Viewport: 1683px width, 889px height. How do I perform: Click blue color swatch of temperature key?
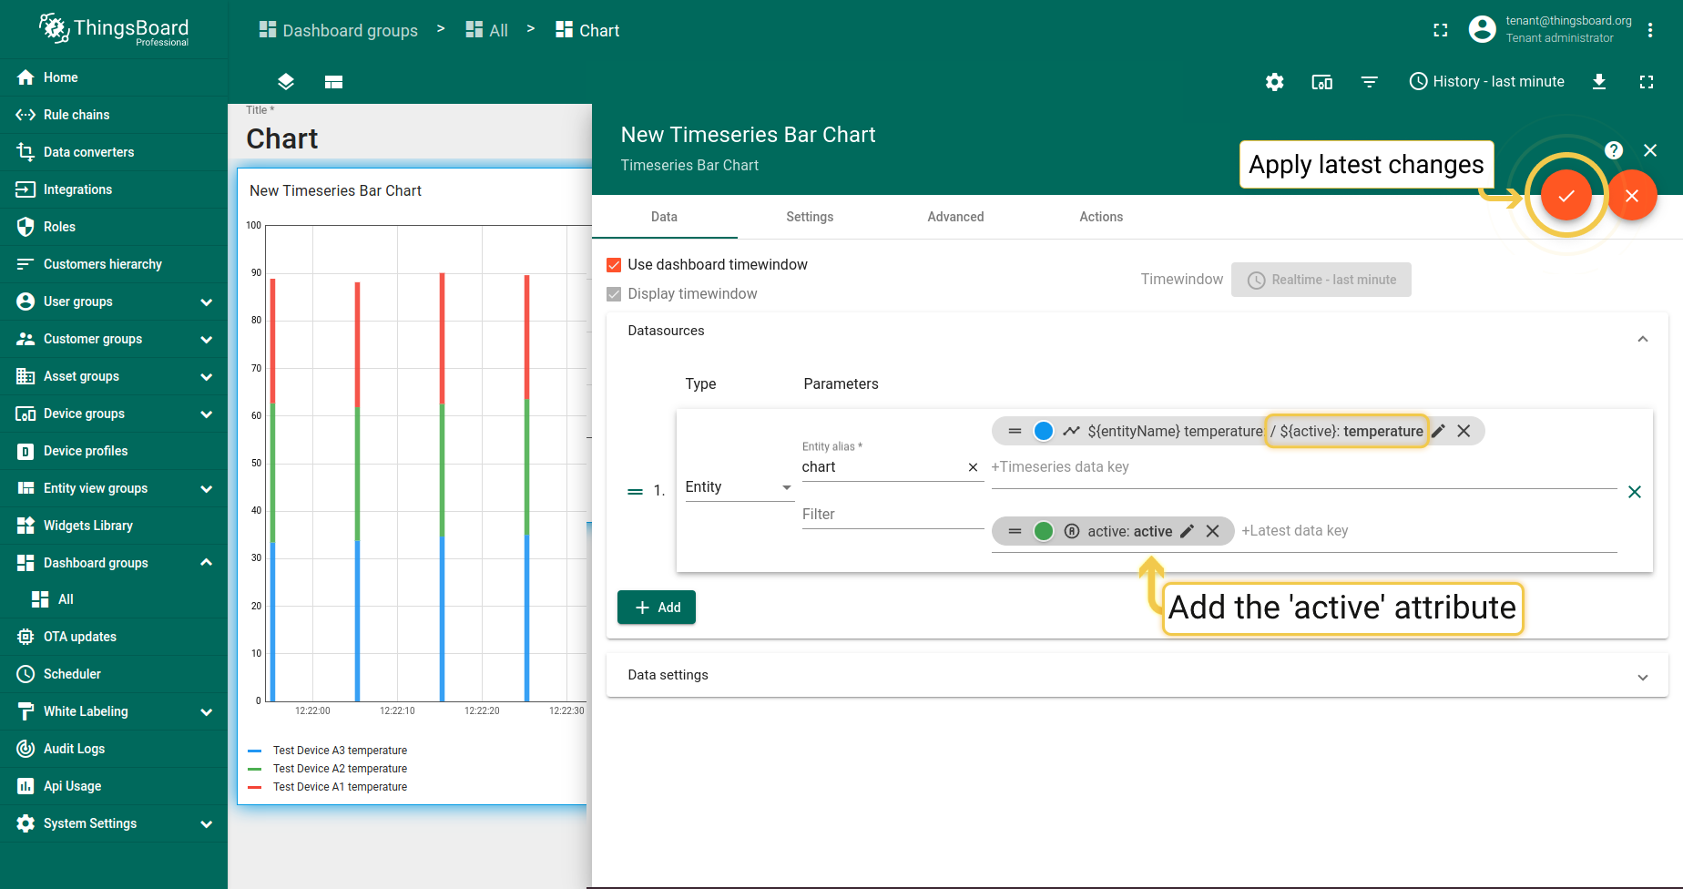1044,431
